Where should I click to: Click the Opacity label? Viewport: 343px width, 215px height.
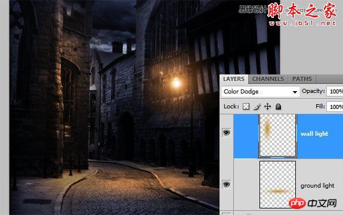tap(313, 91)
